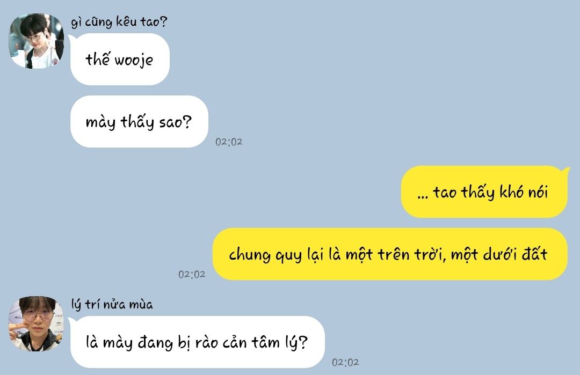Screen dimensions: 580x375
Task: Click the words "khó nói" in the yellow bubble
Action: point(524,192)
